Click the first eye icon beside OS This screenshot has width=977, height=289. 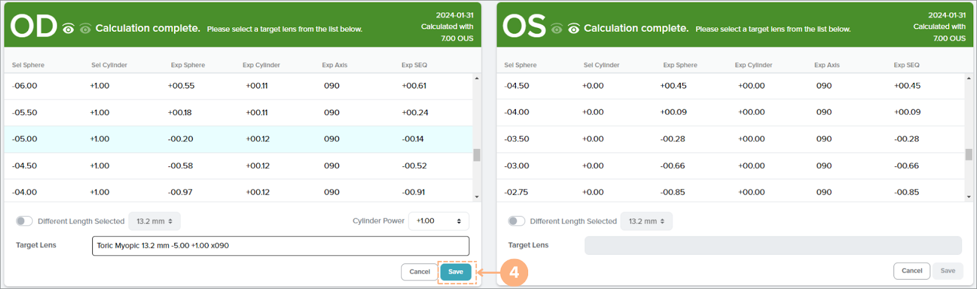(x=556, y=29)
